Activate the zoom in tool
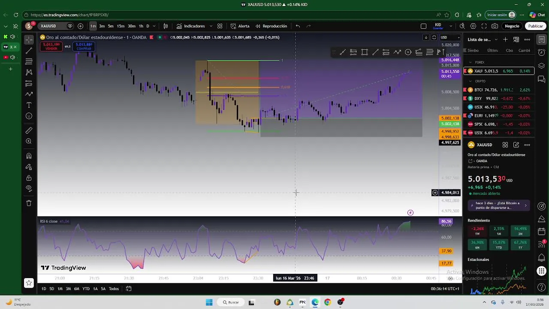Viewport: 549px width, 309px height. tap(29, 141)
